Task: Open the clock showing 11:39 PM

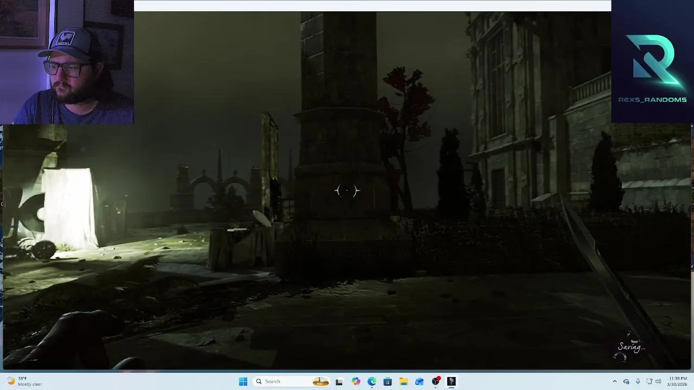Action: 678,381
